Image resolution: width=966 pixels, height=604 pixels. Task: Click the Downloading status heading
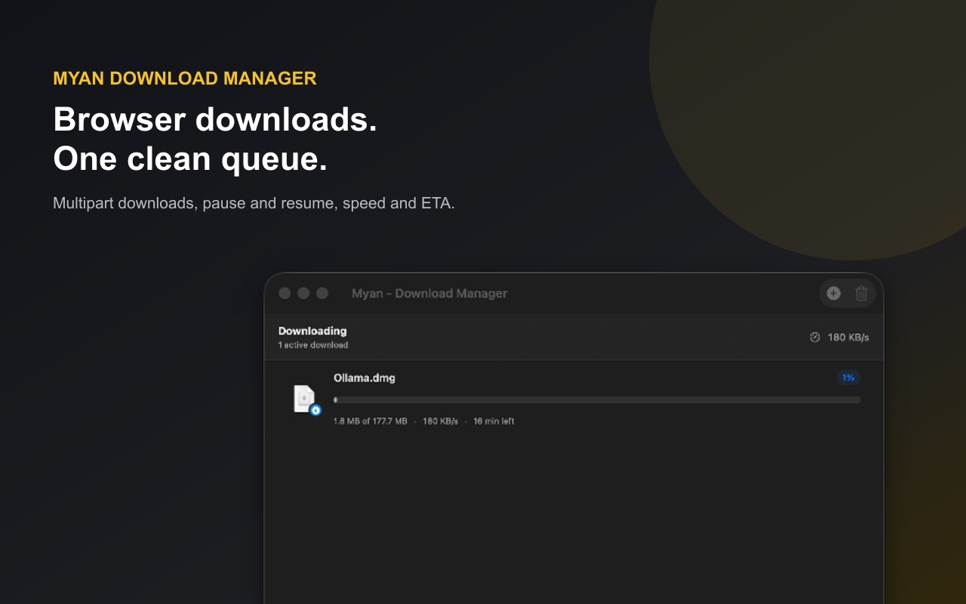tap(312, 331)
